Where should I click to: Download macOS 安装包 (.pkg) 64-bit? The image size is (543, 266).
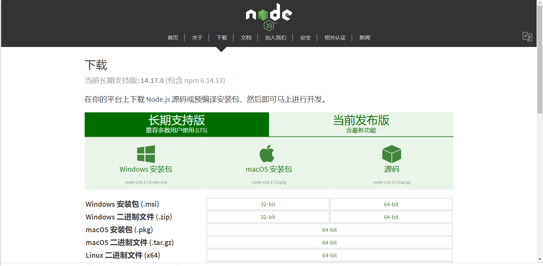[x=330, y=230]
